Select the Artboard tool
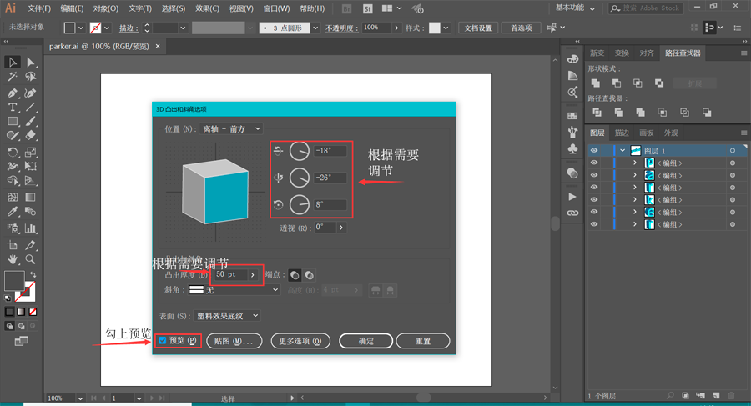The width and height of the screenshot is (751, 406). pos(13,245)
